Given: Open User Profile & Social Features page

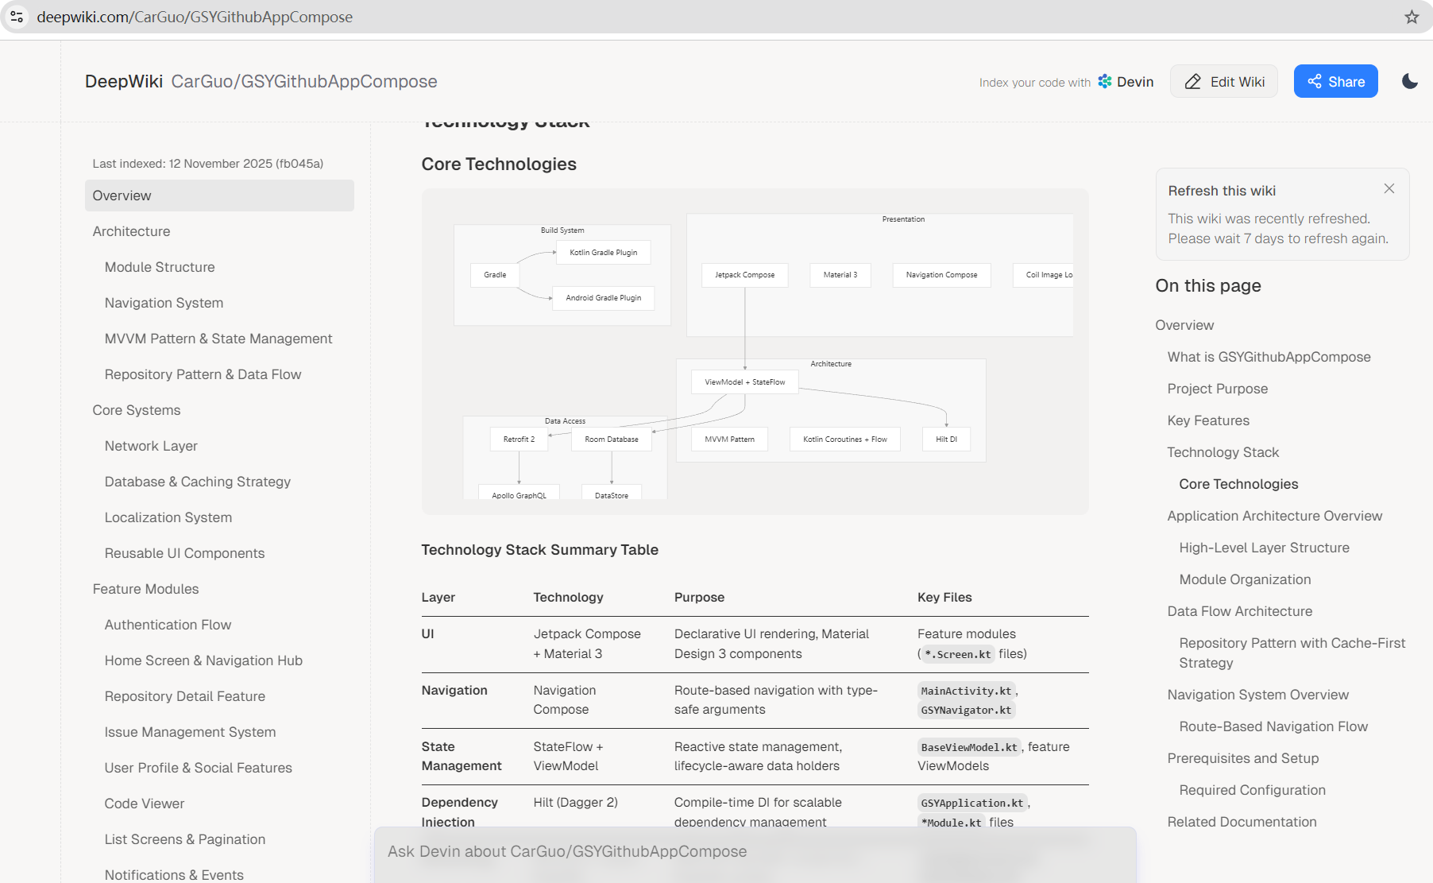Looking at the screenshot, I should pyautogui.click(x=199, y=768).
